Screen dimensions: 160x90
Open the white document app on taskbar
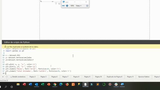(x=85, y=84)
